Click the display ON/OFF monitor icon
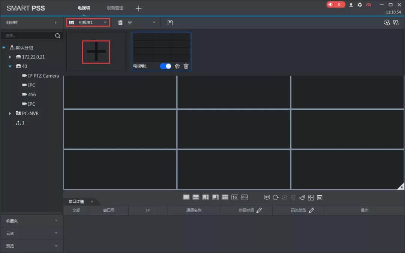This screenshot has width=405, height=253. [267, 198]
